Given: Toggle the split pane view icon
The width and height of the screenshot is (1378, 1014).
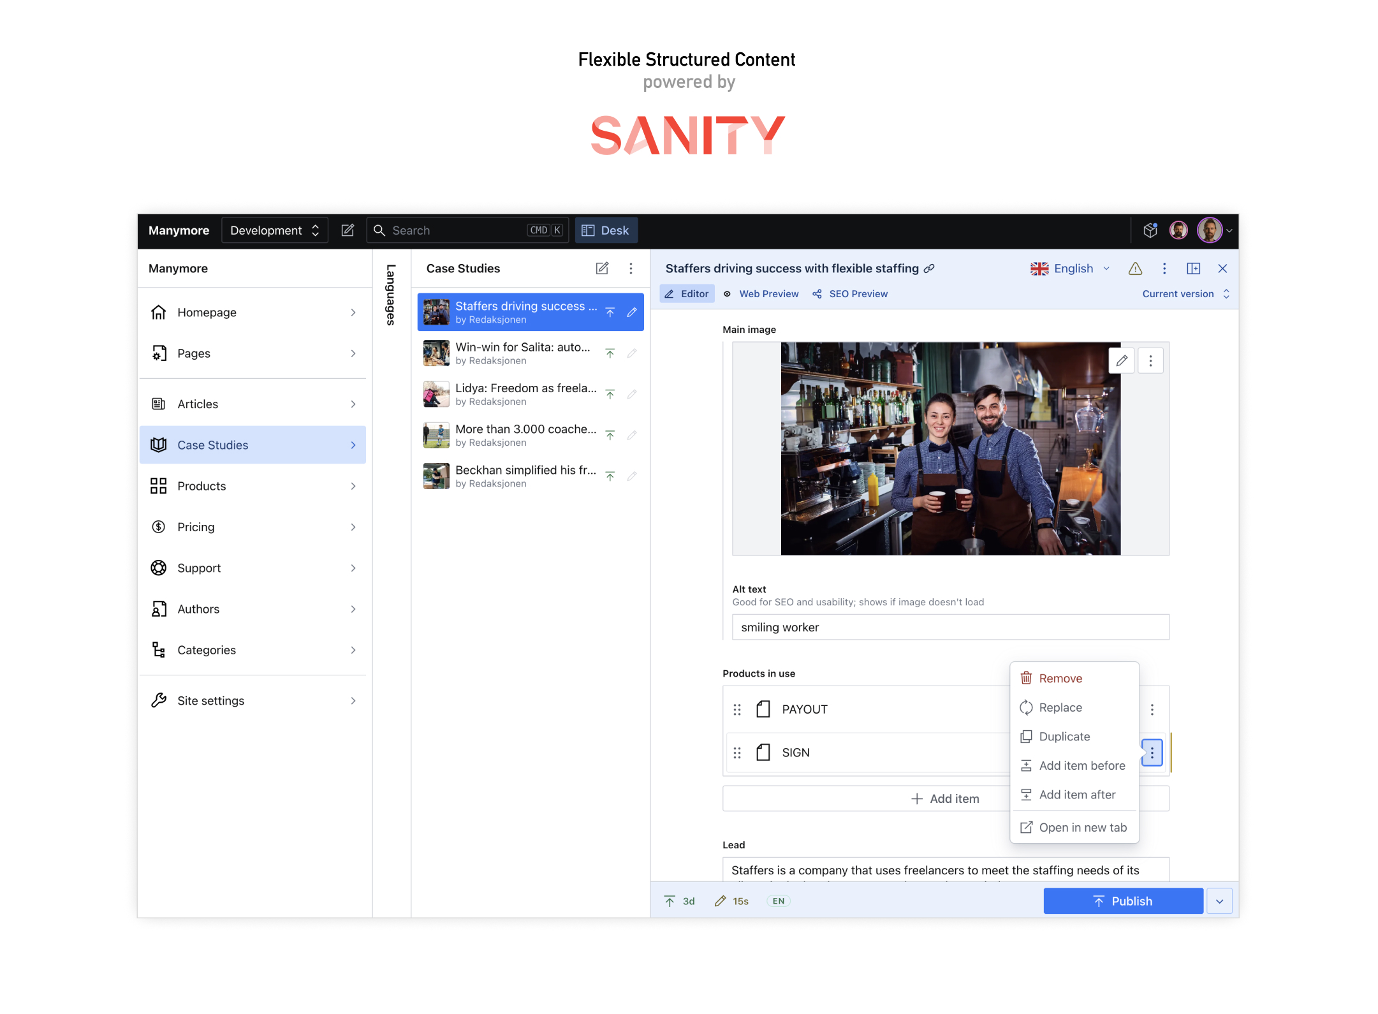Looking at the screenshot, I should [1193, 268].
